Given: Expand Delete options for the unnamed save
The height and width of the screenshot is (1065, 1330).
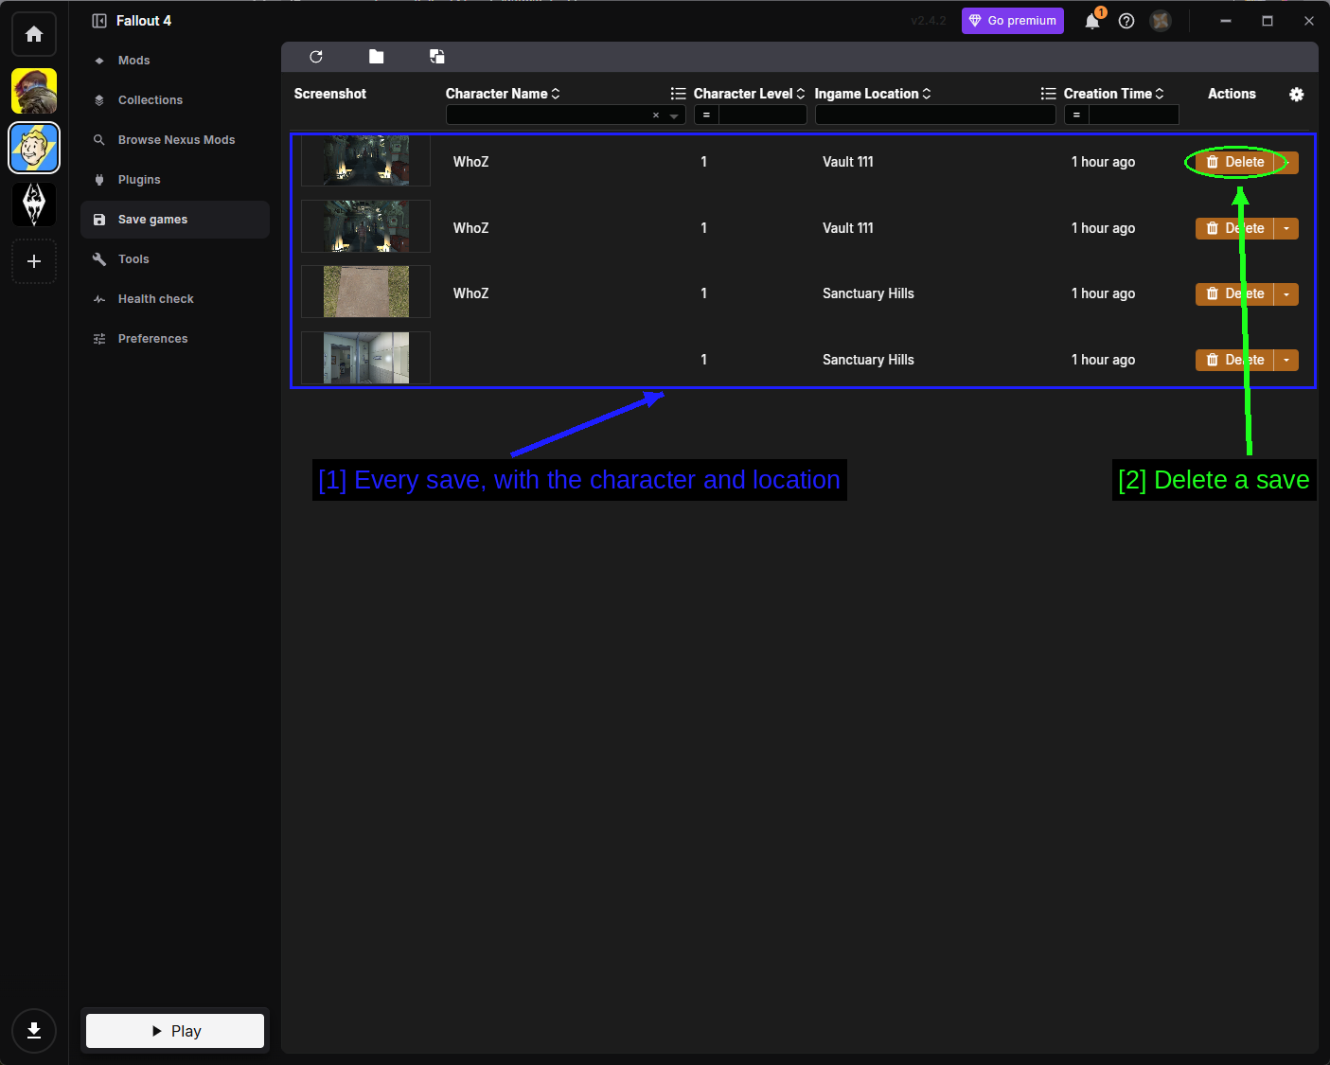Looking at the screenshot, I should (1286, 360).
